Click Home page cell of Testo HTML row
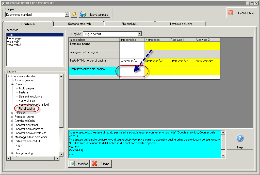Viewport: 260px width, 175px height. tap(157, 63)
